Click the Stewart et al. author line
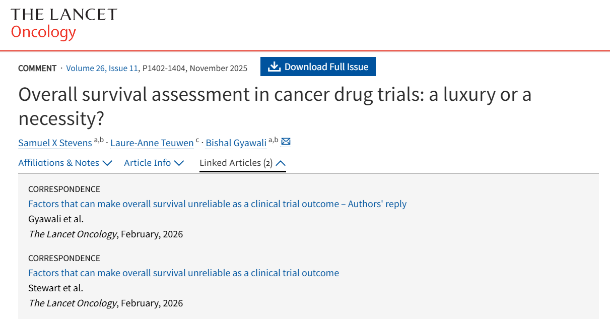This screenshot has height=319, width=610. click(55, 288)
